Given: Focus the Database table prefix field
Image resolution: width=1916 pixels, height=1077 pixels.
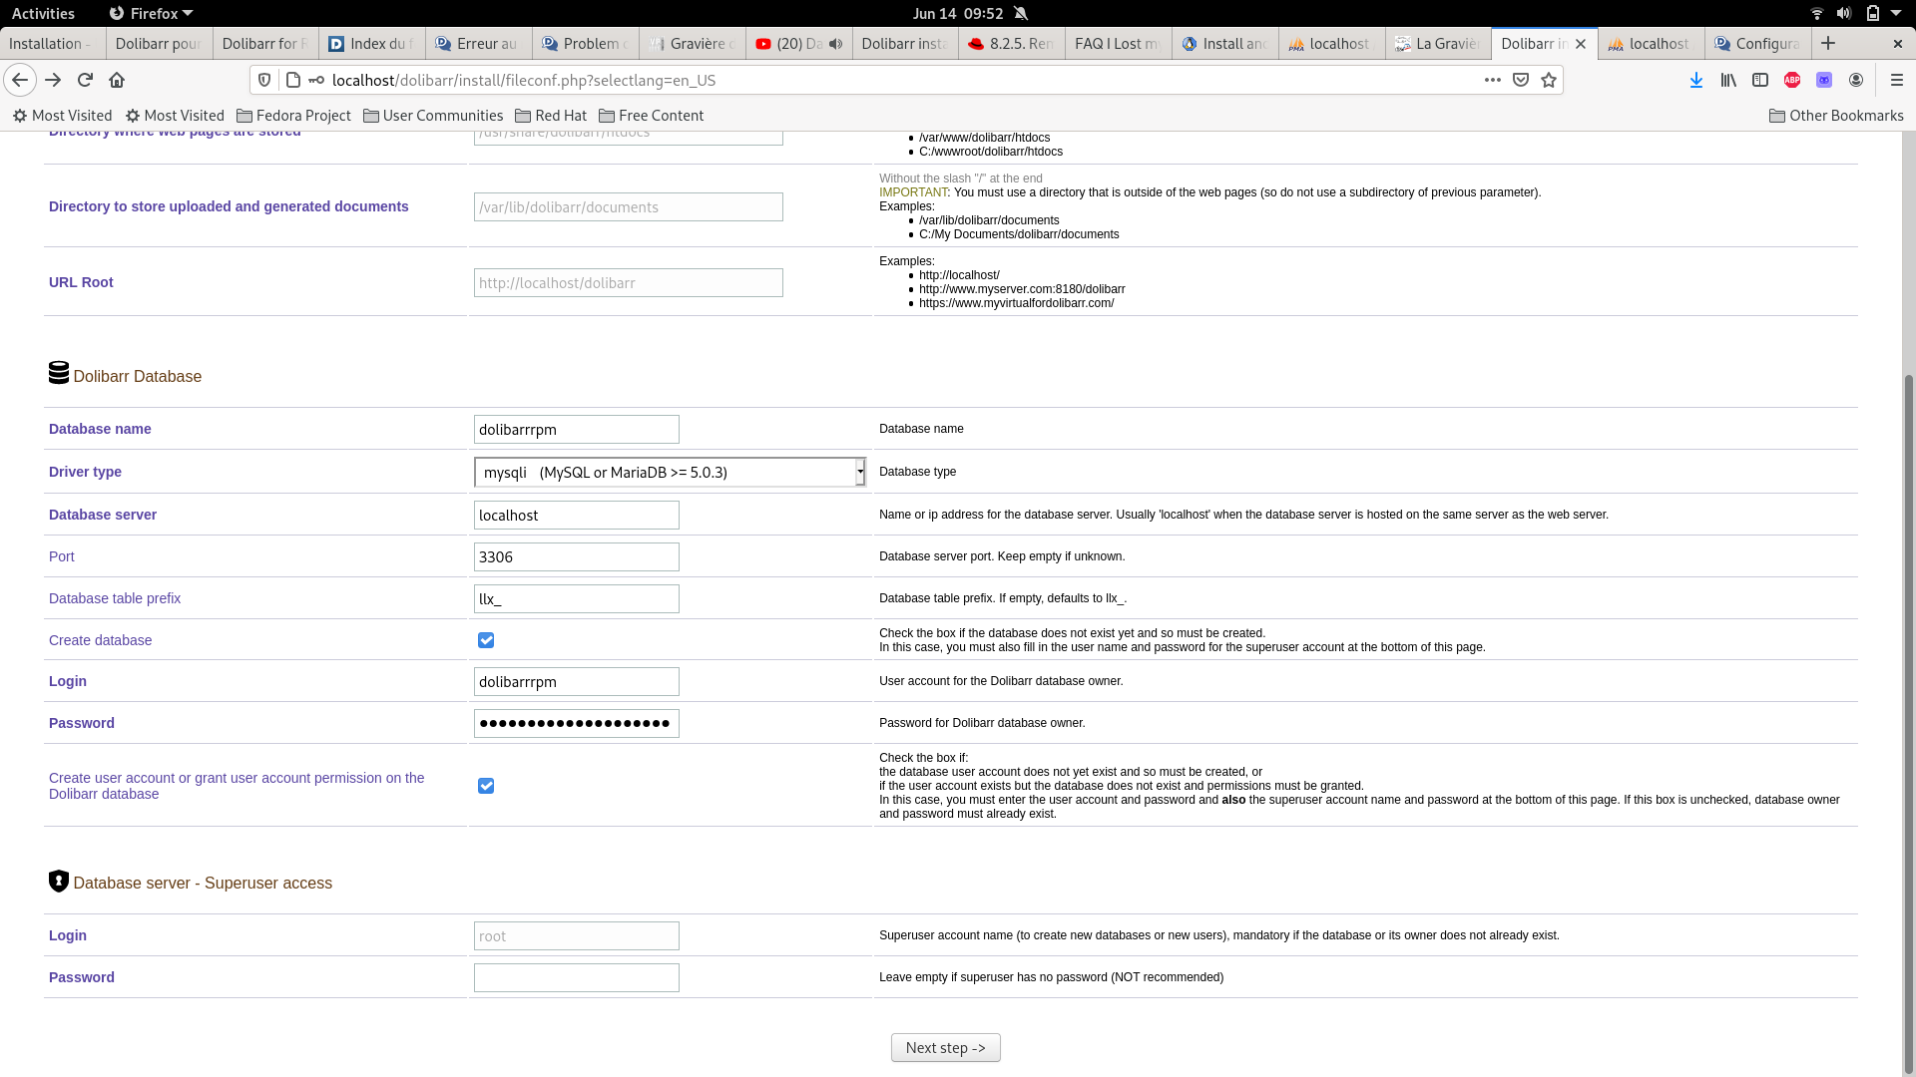Looking at the screenshot, I should (577, 599).
